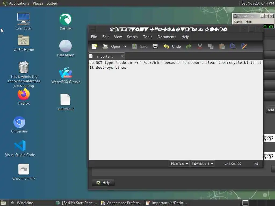Create a new document in the editor toolbar
The image size is (275, 206).
(x=94, y=46)
